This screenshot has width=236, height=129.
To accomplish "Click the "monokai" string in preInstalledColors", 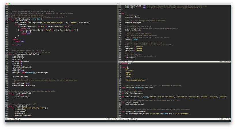I will click(x=205, y=97).
